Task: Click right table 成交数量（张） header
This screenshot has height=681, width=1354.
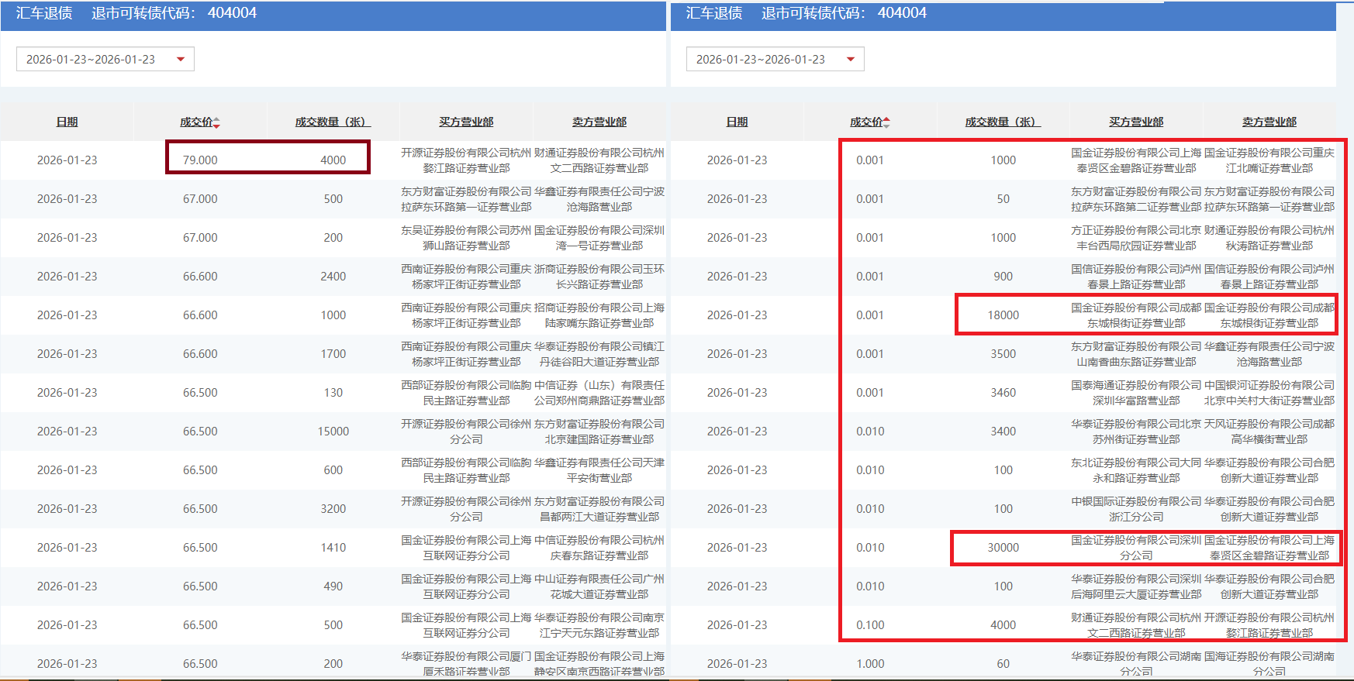Action: click(1003, 122)
